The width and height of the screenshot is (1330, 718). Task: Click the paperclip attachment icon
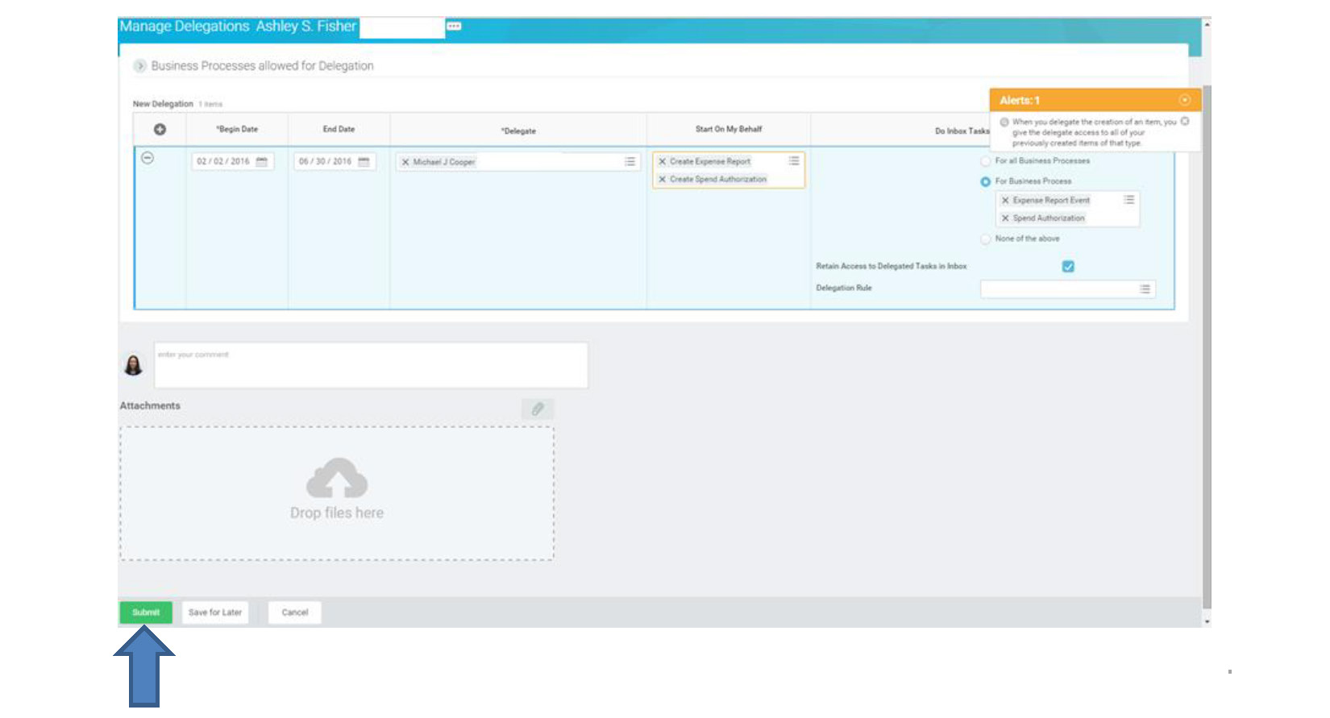538,409
